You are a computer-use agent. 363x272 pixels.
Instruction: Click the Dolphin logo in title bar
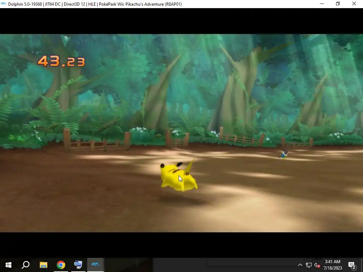[4, 4]
